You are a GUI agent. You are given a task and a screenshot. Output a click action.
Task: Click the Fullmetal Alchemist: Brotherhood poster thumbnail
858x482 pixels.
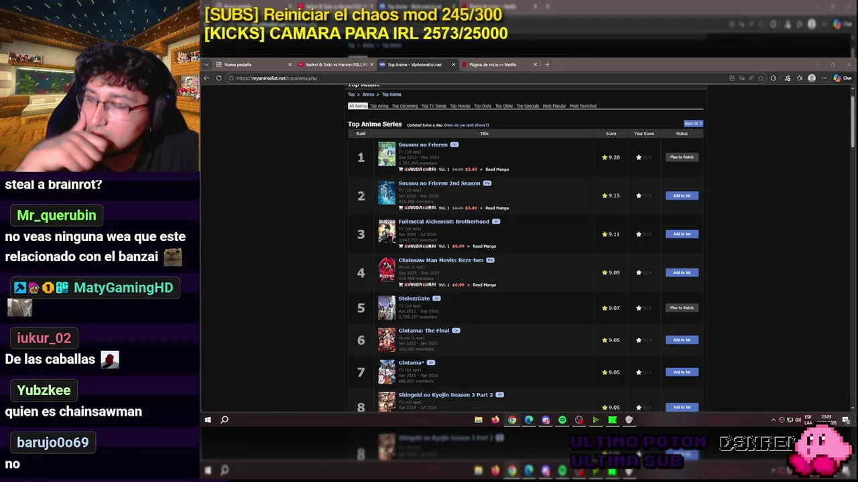click(x=387, y=231)
